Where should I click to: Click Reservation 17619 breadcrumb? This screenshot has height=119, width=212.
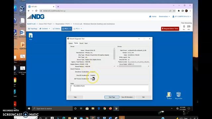coord(63,24)
